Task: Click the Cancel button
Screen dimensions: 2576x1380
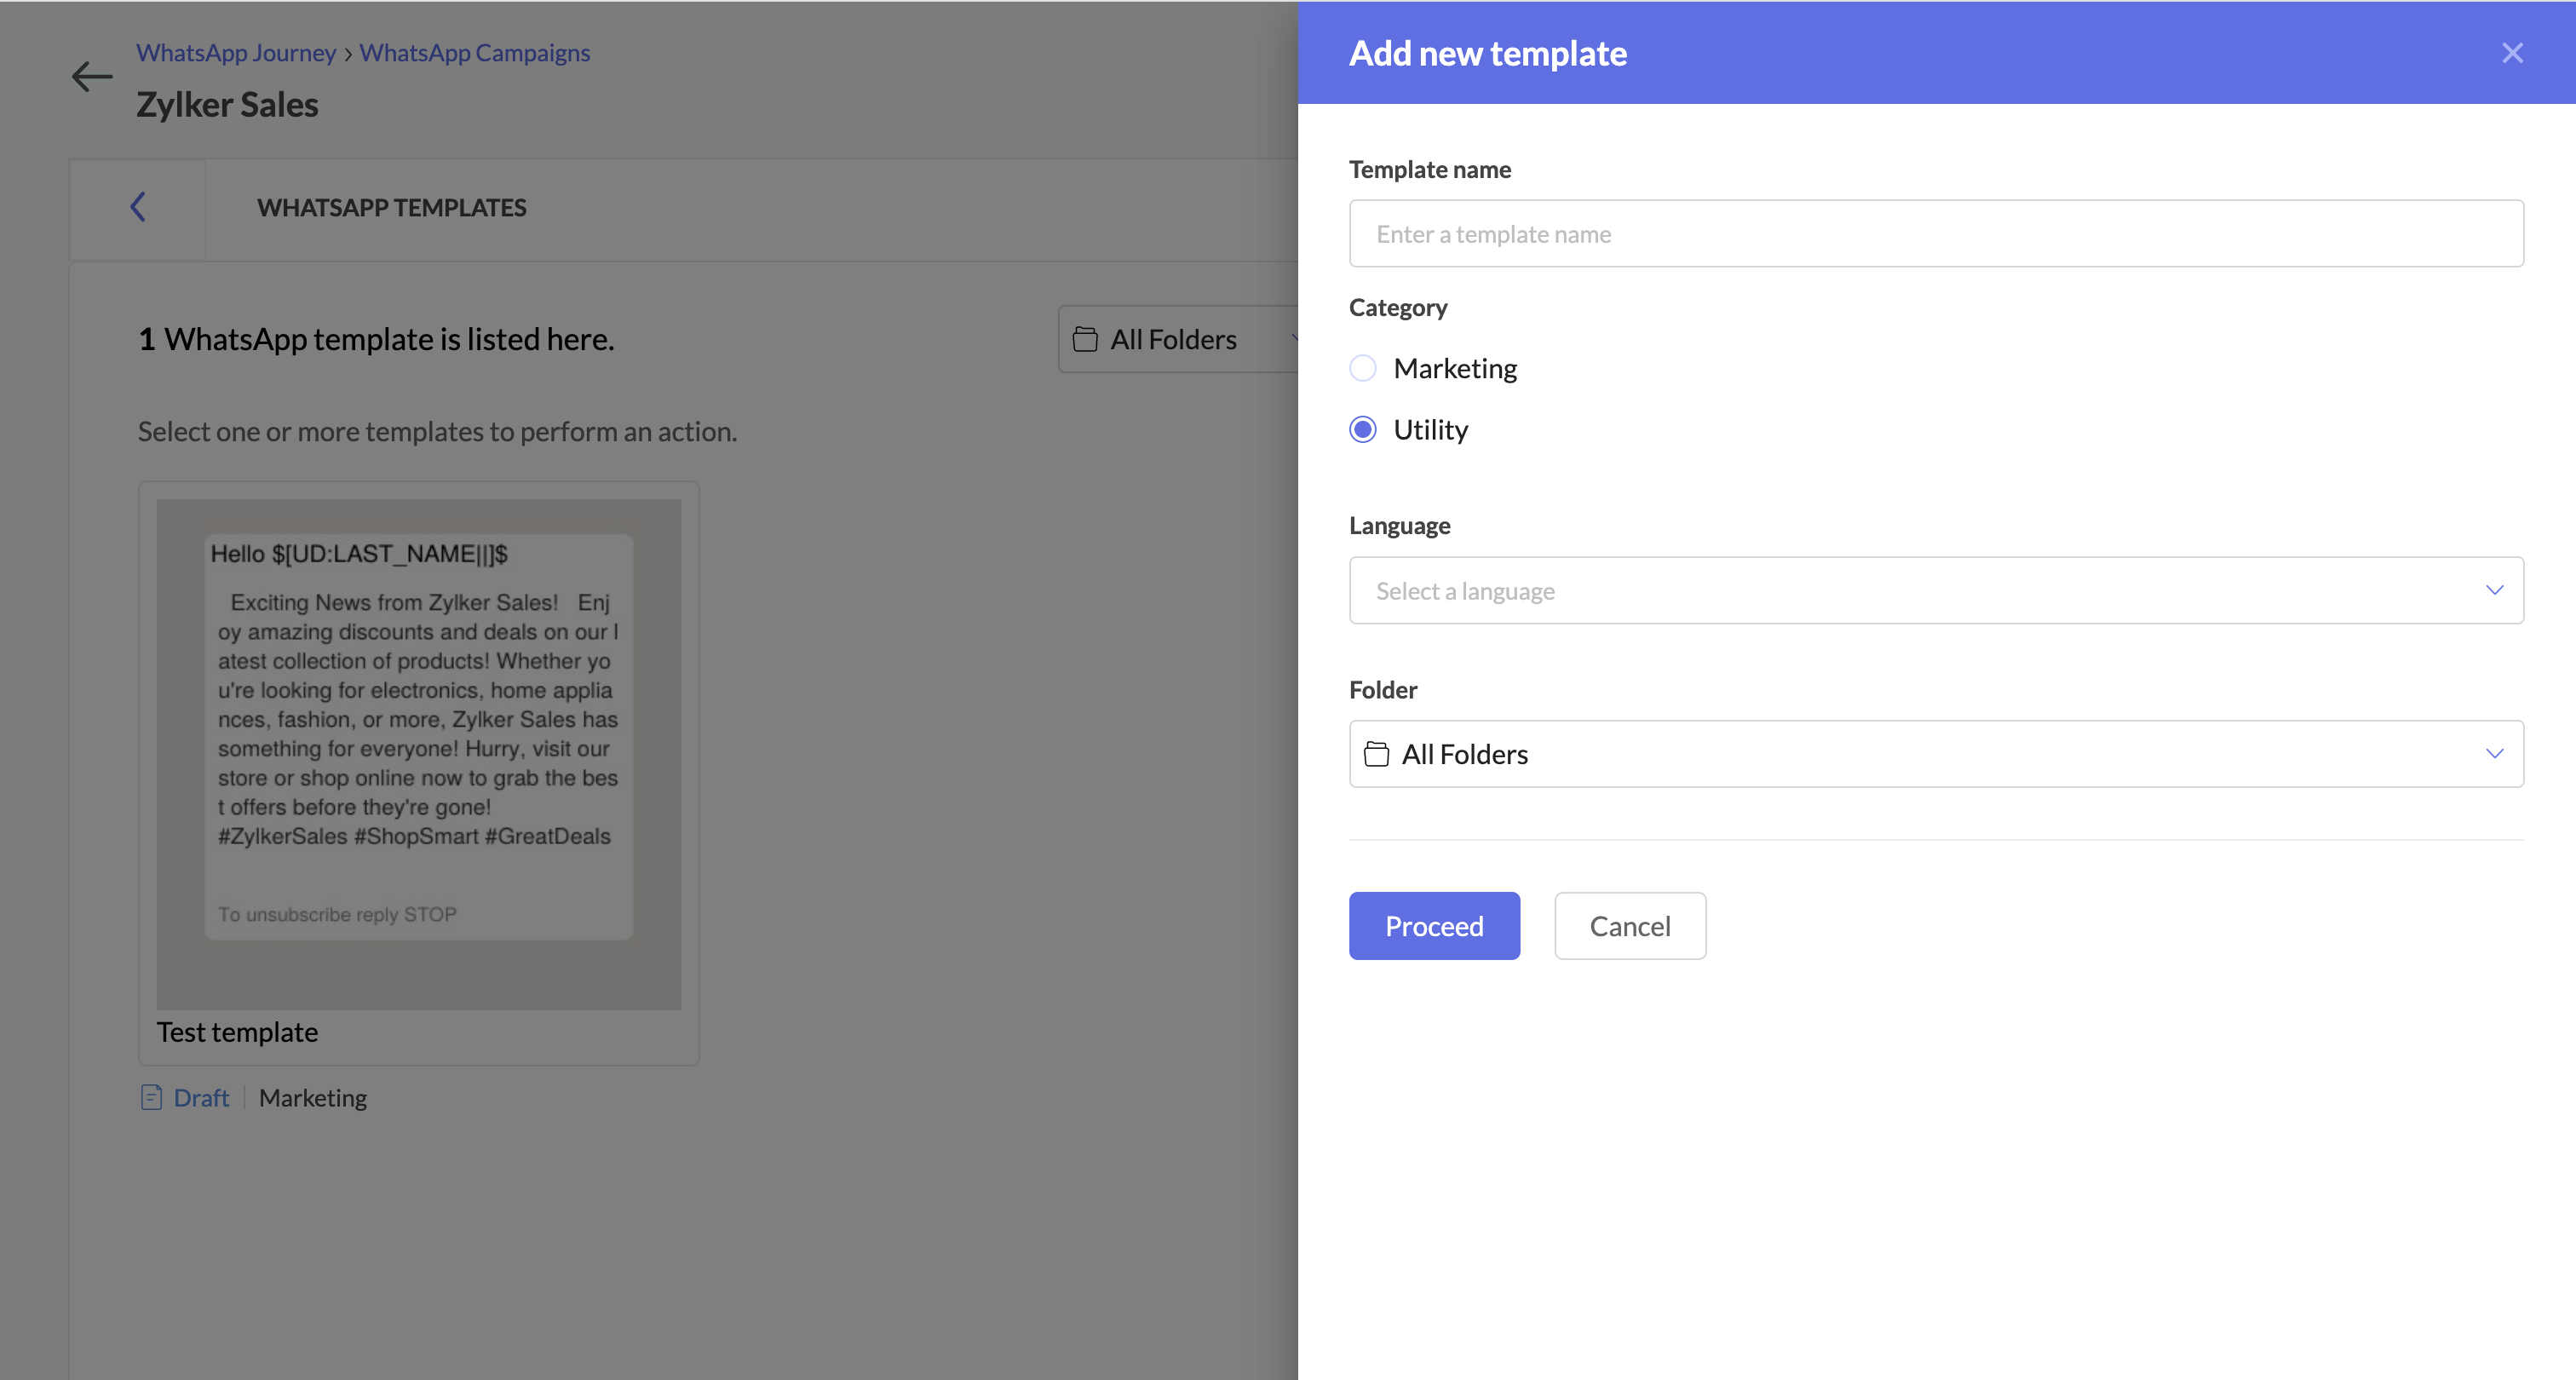Action: (x=1629, y=926)
